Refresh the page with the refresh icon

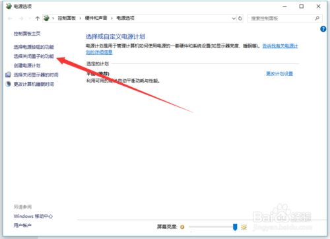click(x=240, y=18)
